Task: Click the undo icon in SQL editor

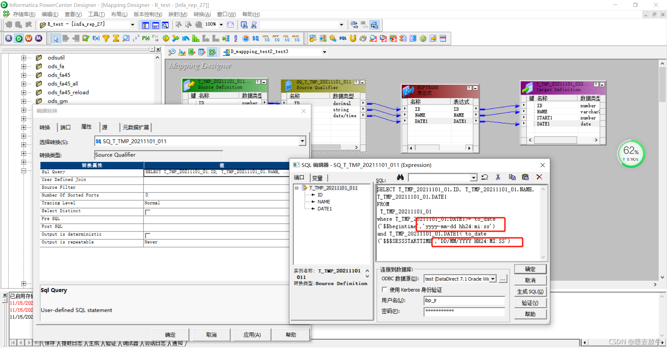Action: click(x=485, y=177)
